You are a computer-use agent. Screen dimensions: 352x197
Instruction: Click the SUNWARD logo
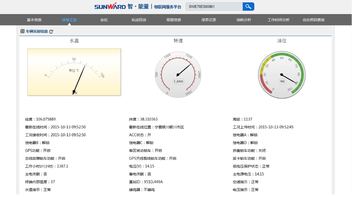[x=110, y=7]
